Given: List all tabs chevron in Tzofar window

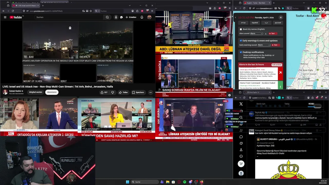Looking at the screenshot, I should 304,3.
